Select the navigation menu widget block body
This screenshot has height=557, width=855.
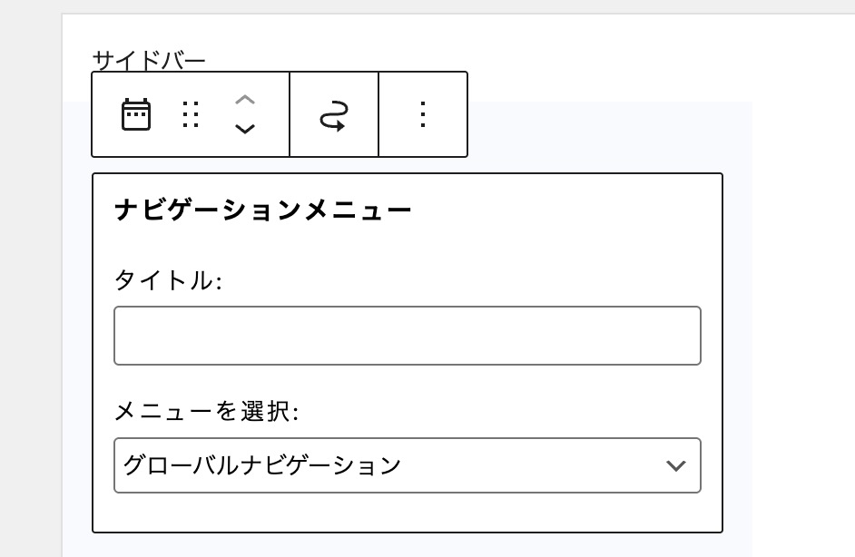(x=408, y=353)
